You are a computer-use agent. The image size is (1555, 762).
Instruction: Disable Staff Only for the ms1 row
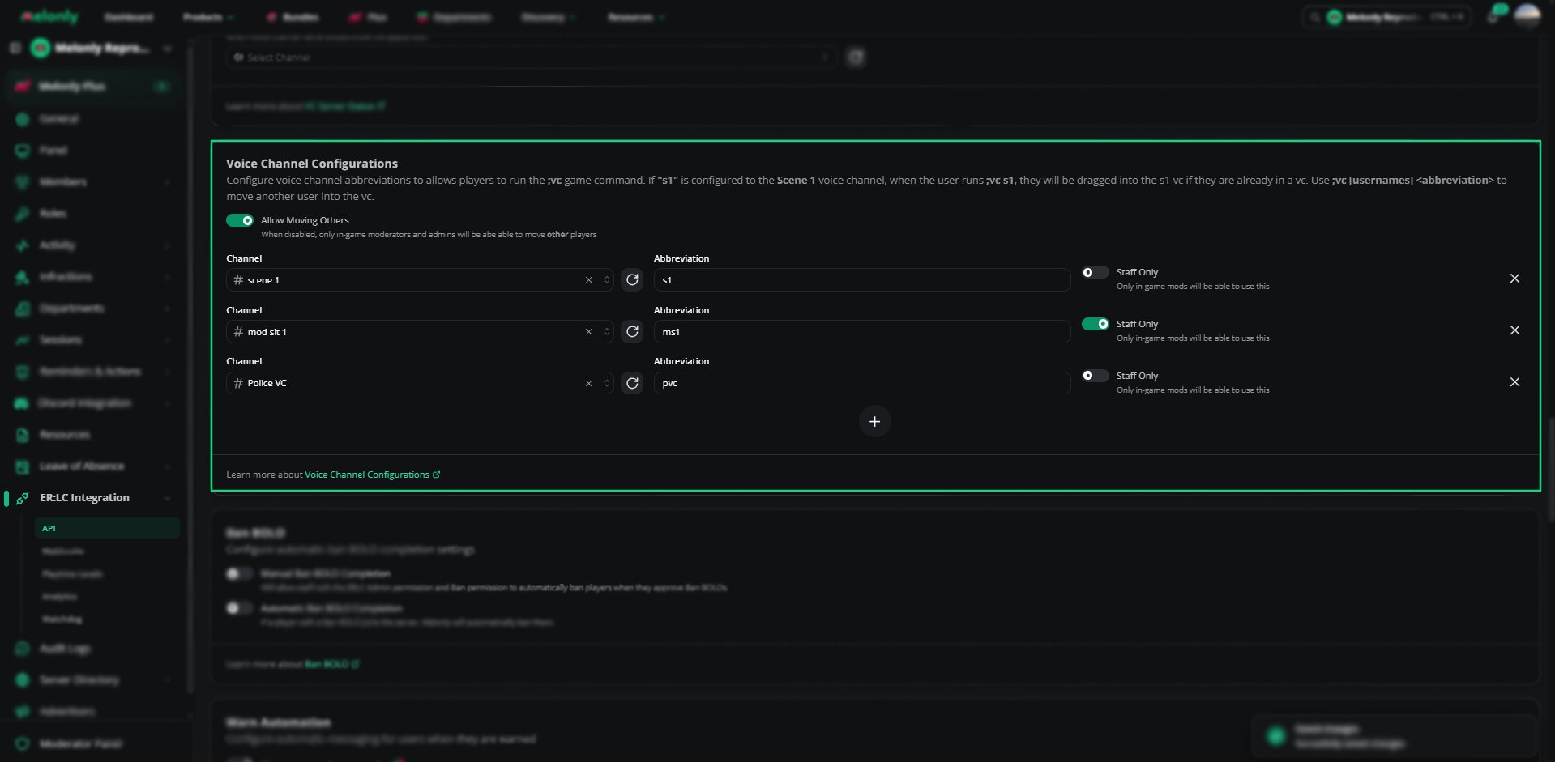tap(1095, 324)
